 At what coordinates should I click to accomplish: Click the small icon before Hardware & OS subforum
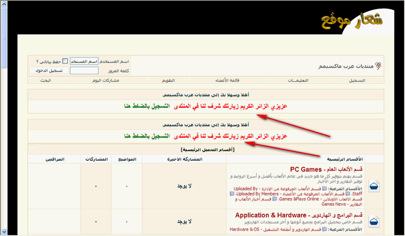tap(325, 229)
